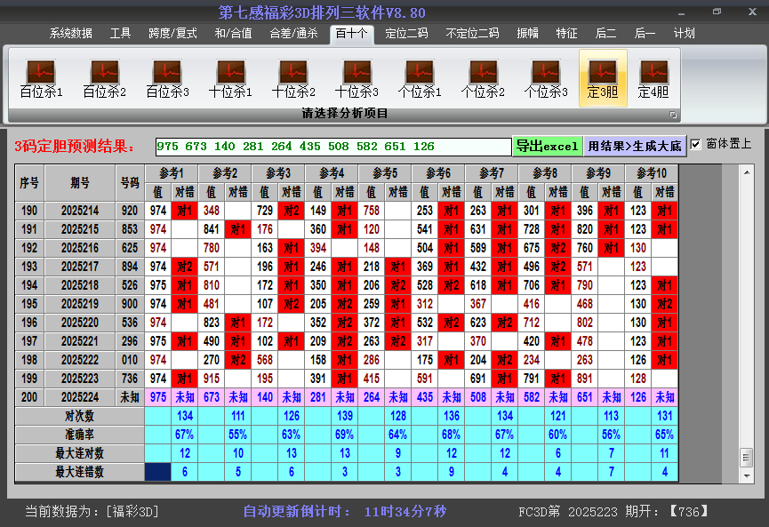The image size is (769, 527).
Task: Go to the 定位二码 tab
Action: click(406, 34)
